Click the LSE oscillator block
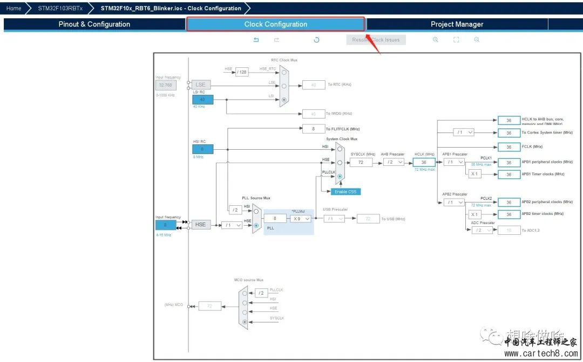This screenshot has width=583, height=362. (200, 85)
